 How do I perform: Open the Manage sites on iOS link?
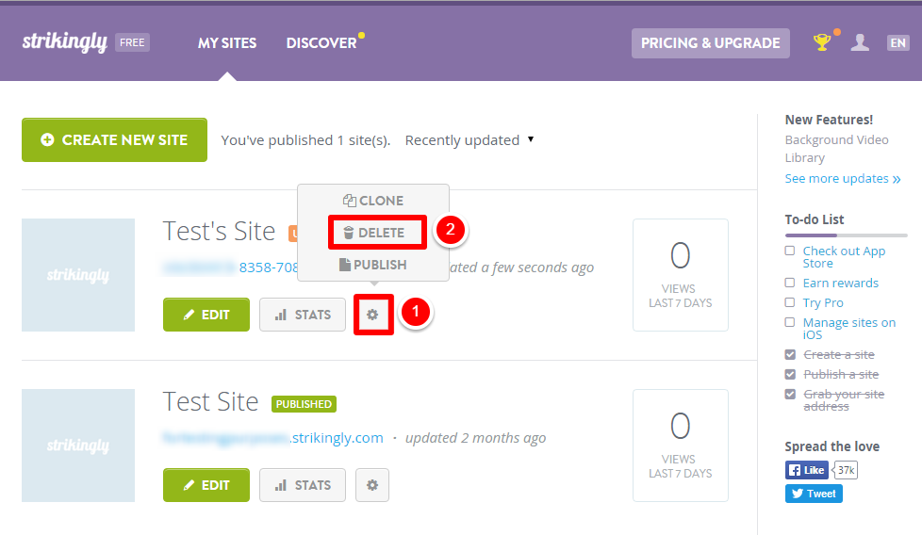pyautogui.click(x=849, y=329)
